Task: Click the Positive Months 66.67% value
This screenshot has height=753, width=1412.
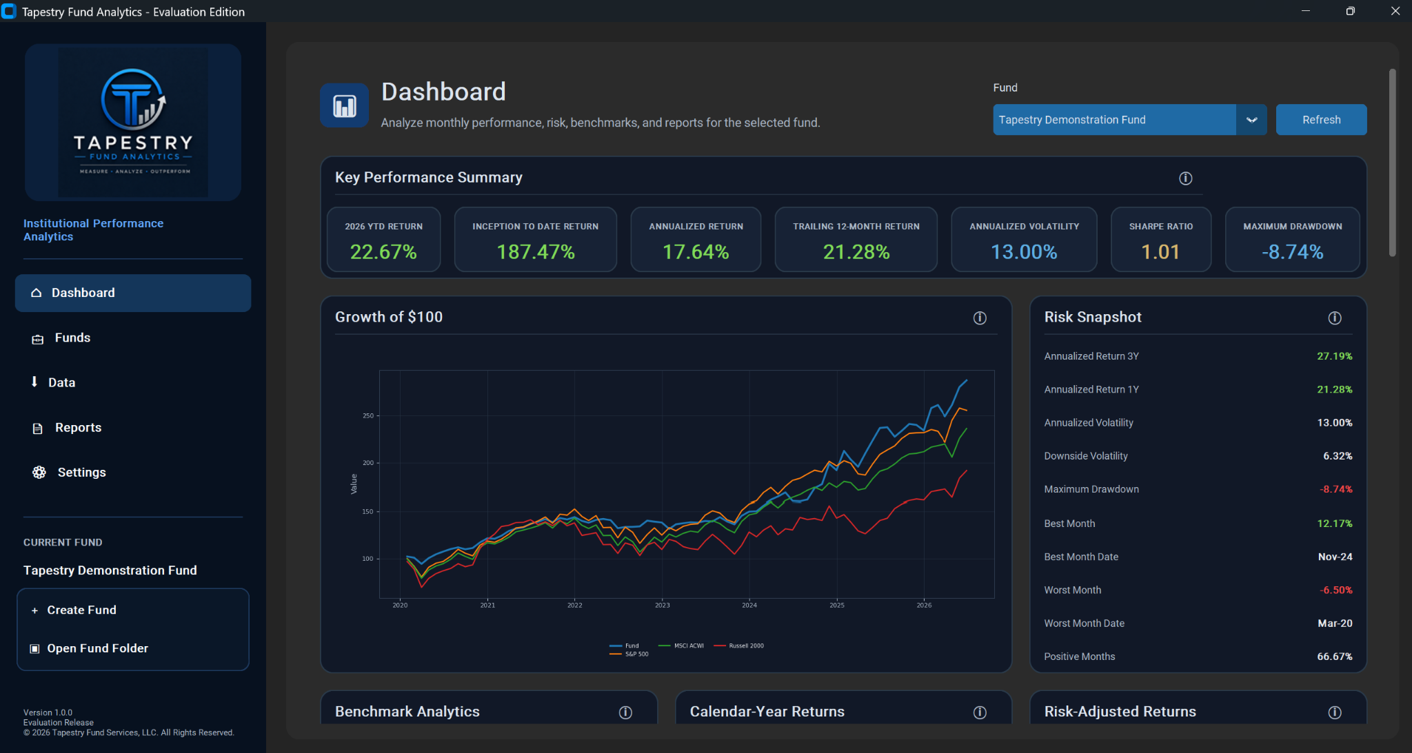Action: [x=1334, y=657]
